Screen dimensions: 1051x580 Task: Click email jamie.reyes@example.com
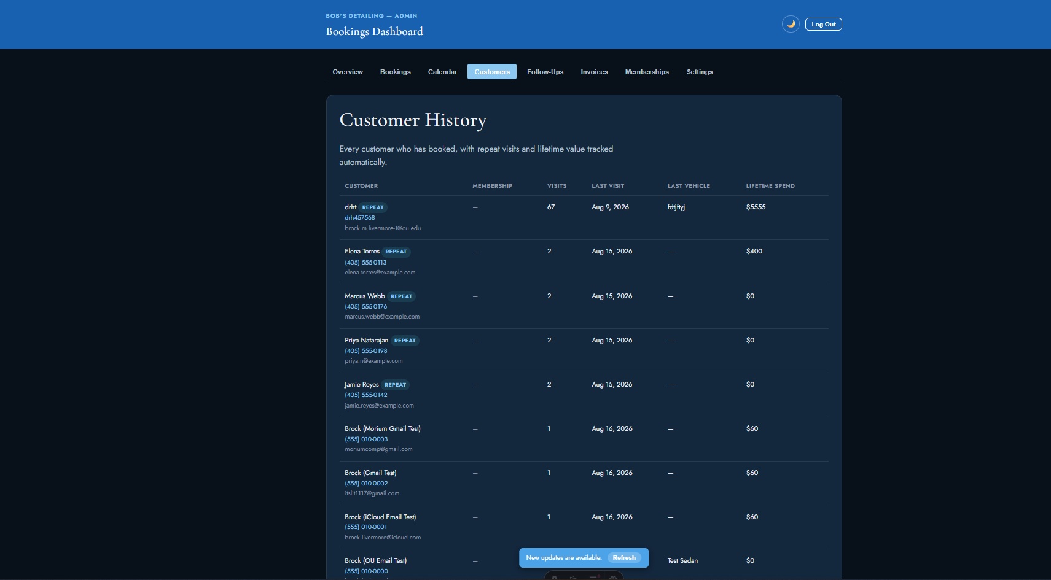(x=379, y=405)
